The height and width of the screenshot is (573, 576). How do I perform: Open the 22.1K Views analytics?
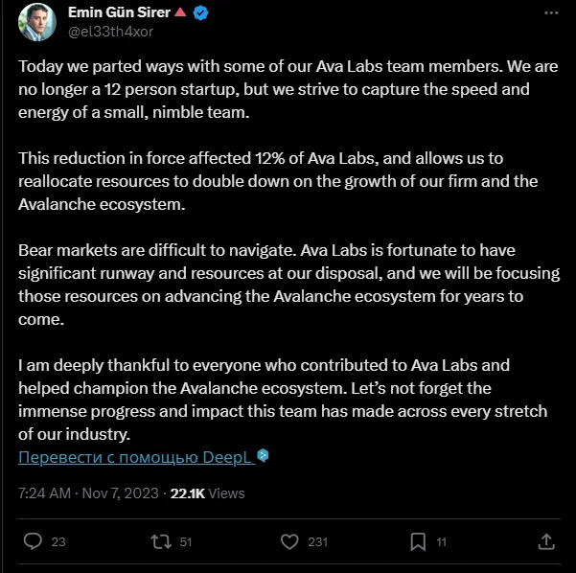207,493
